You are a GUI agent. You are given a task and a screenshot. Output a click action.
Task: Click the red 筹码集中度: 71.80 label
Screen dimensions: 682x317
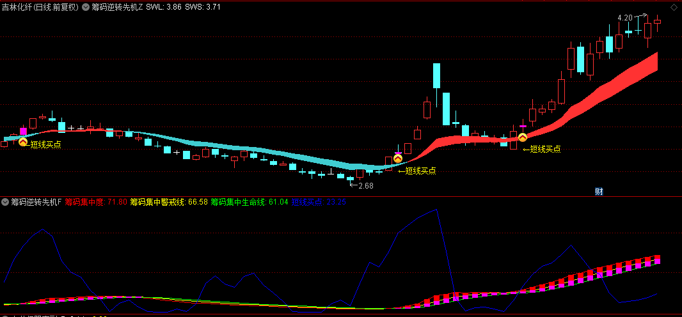pos(96,202)
